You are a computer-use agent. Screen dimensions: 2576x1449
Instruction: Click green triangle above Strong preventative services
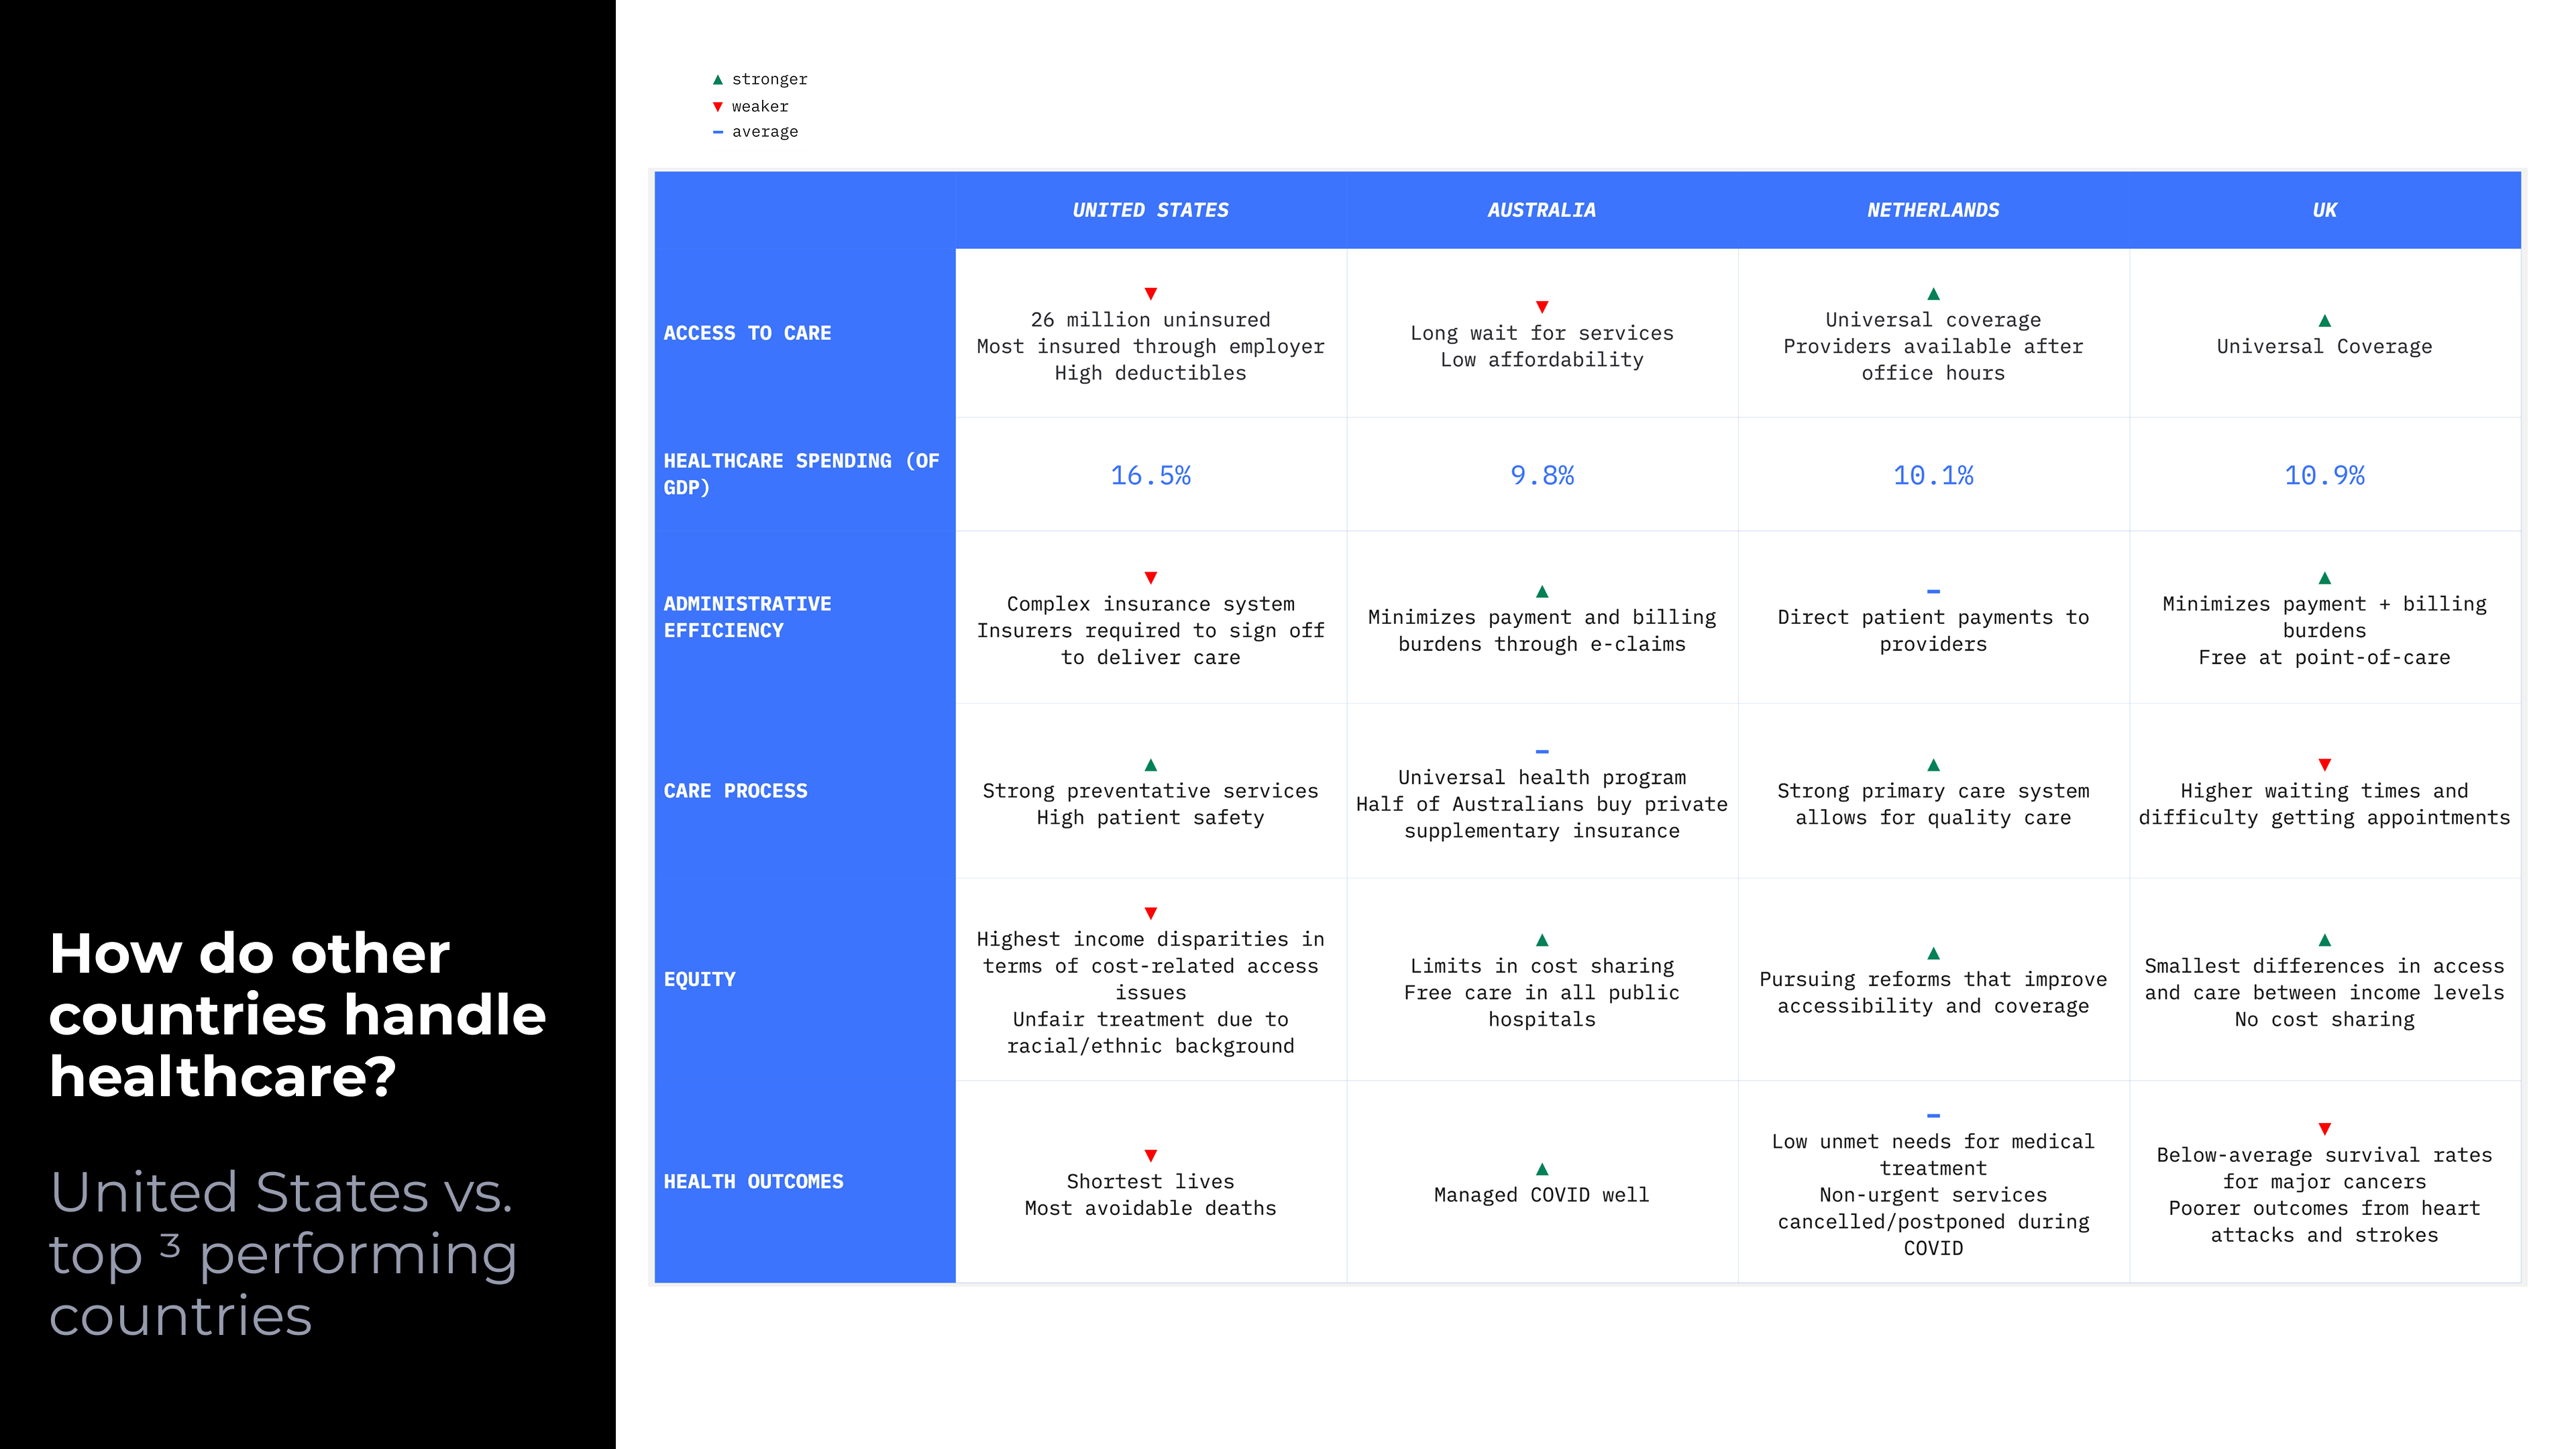[1150, 764]
